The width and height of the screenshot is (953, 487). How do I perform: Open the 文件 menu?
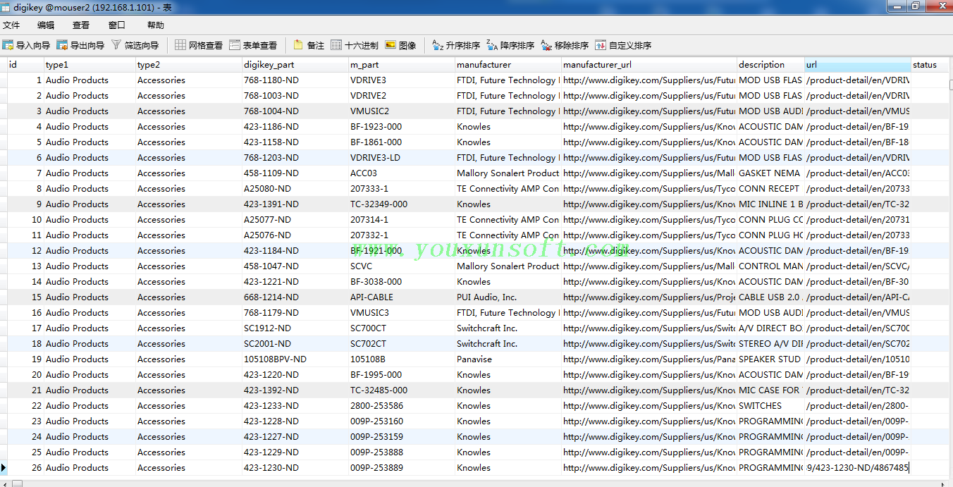pyautogui.click(x=11, y=25)
